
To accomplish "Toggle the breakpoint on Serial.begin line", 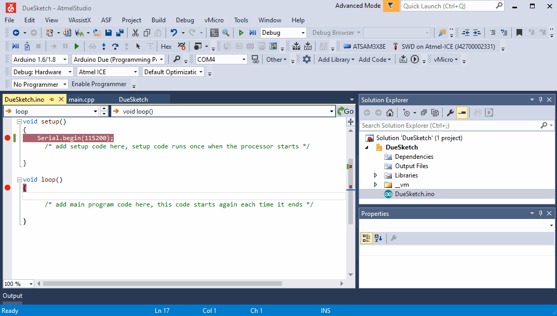I will [x=7, y=138].
